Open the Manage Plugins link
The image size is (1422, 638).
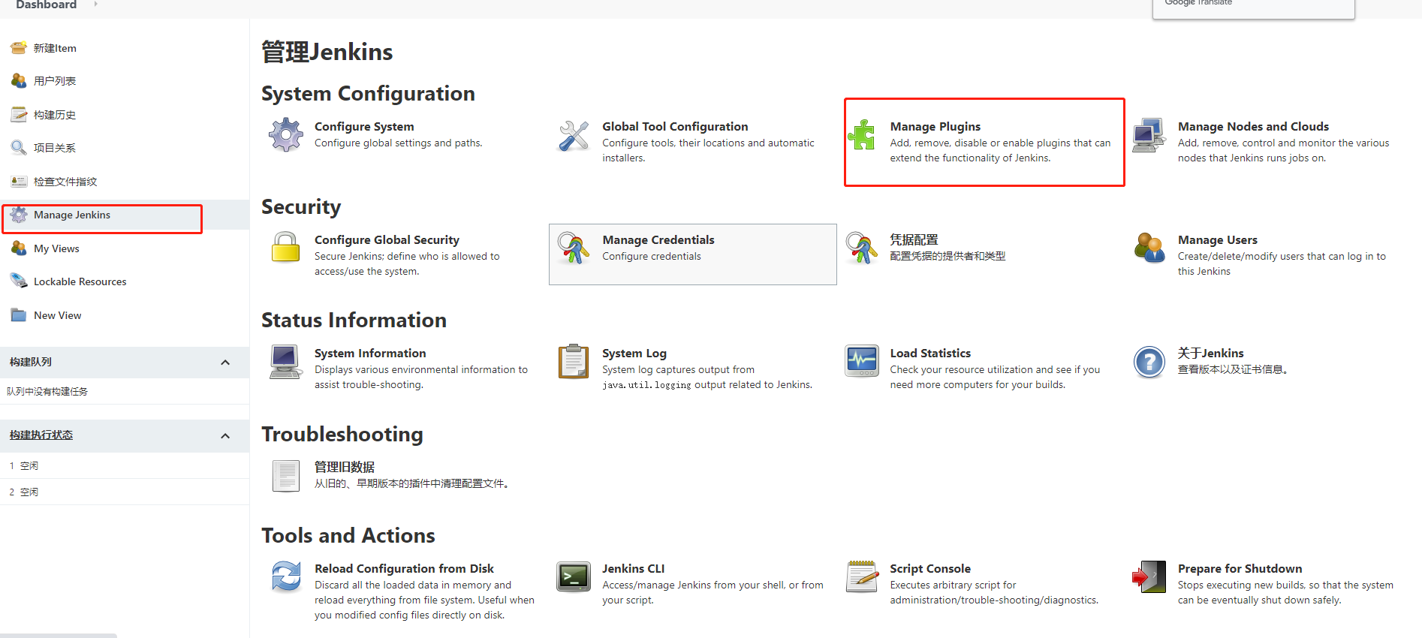click(x=935, y=126)
